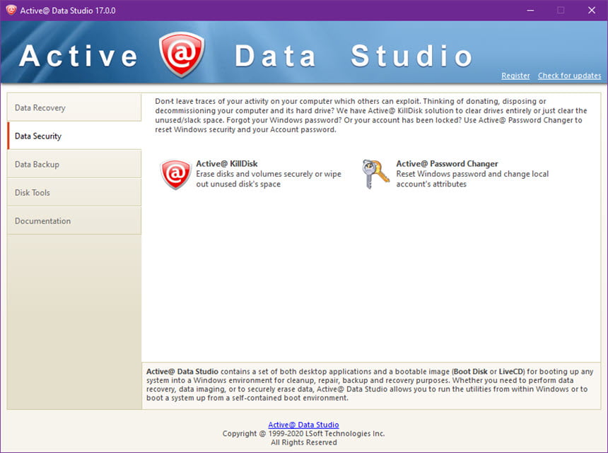Click the red shield logo in banner
The image size is (608, 453).
(x=182, y=54)
